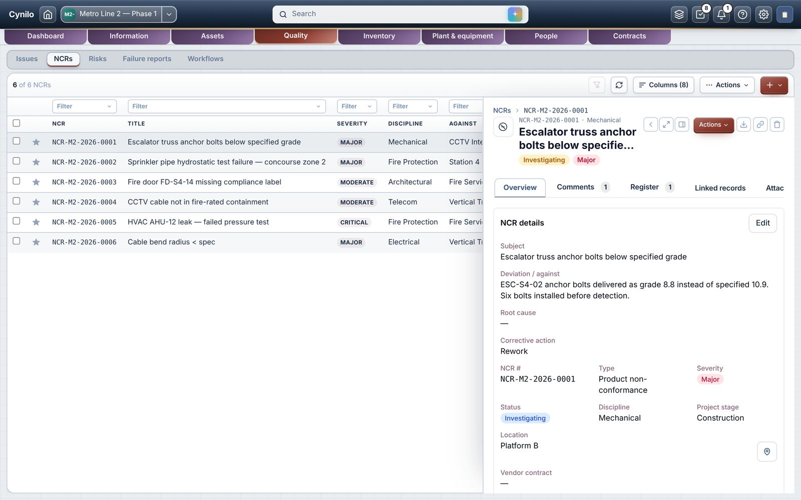Open project switcher dropdown arrow
This screenshot has height=500, width=801.
(x=169, y=14)
